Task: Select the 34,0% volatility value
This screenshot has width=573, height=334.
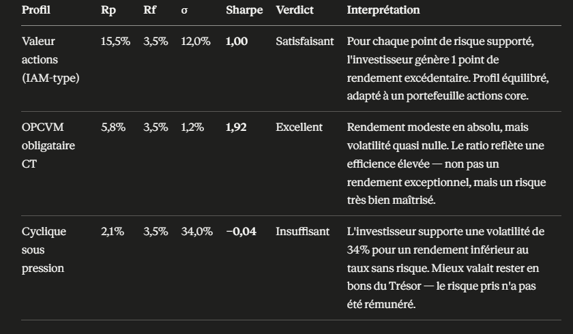Action: [x=196, y=231]
